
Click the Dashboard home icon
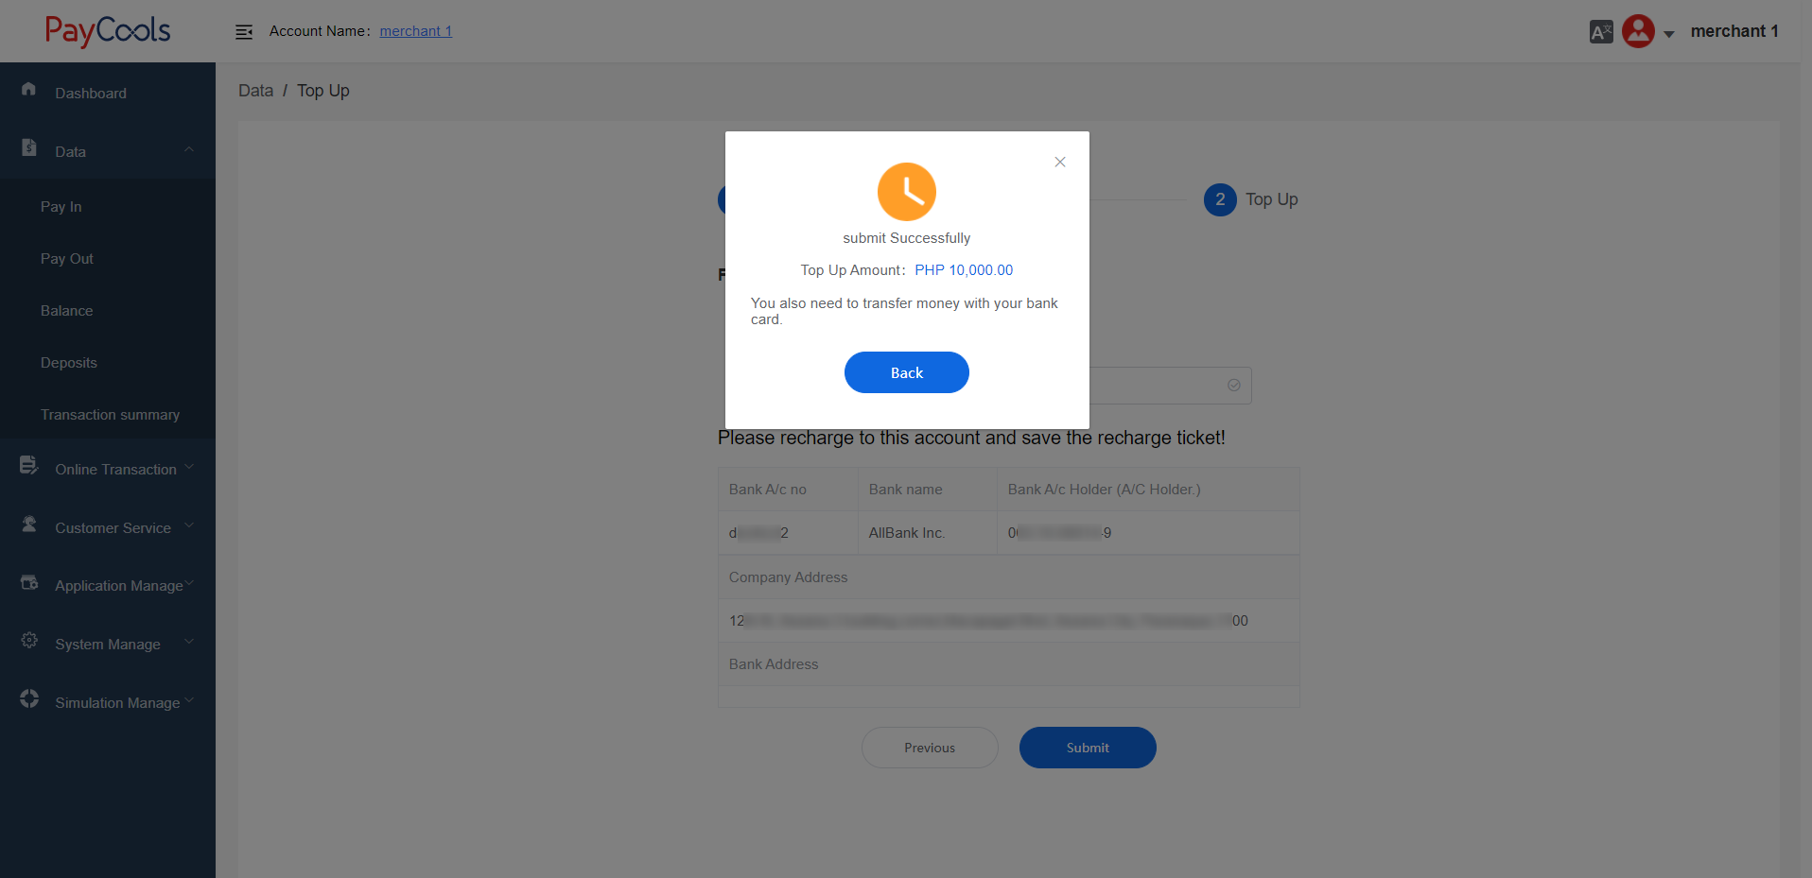[x=28, y=89]
